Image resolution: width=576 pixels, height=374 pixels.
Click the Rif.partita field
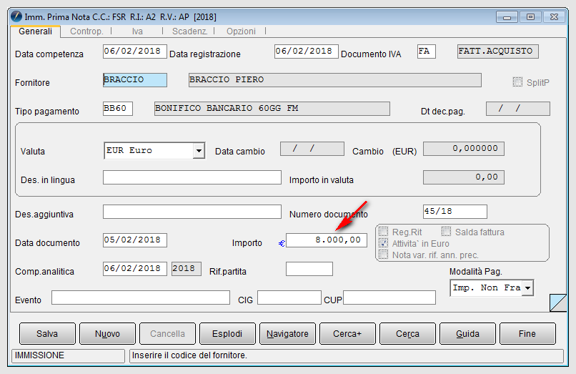tap(309, 269)
